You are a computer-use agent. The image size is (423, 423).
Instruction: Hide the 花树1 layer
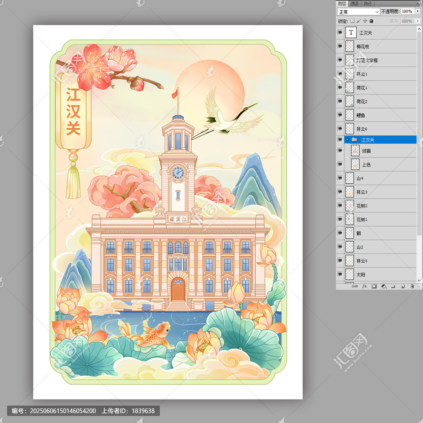tap(340, 219)
